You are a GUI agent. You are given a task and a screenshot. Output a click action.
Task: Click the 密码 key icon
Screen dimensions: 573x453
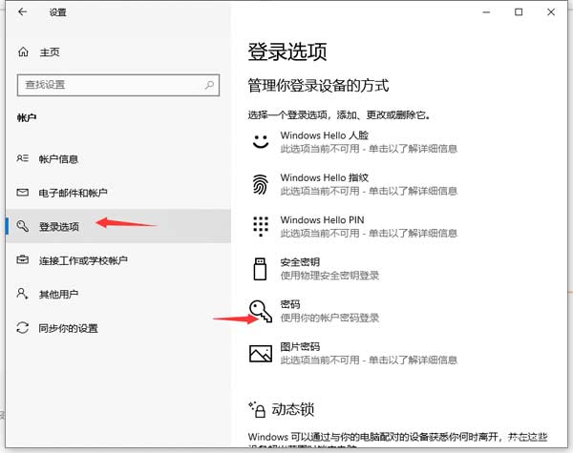click(261, 311)
